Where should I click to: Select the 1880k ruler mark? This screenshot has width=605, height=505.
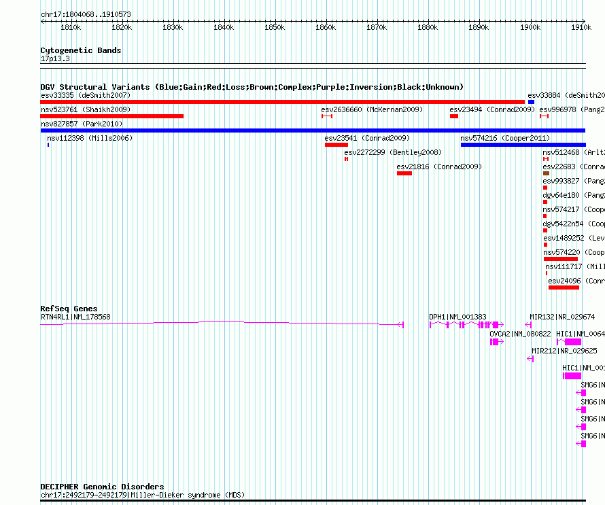(428, 27)
